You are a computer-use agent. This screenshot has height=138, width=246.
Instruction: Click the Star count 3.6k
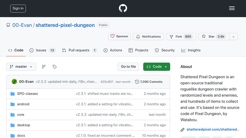click(221, 37)
